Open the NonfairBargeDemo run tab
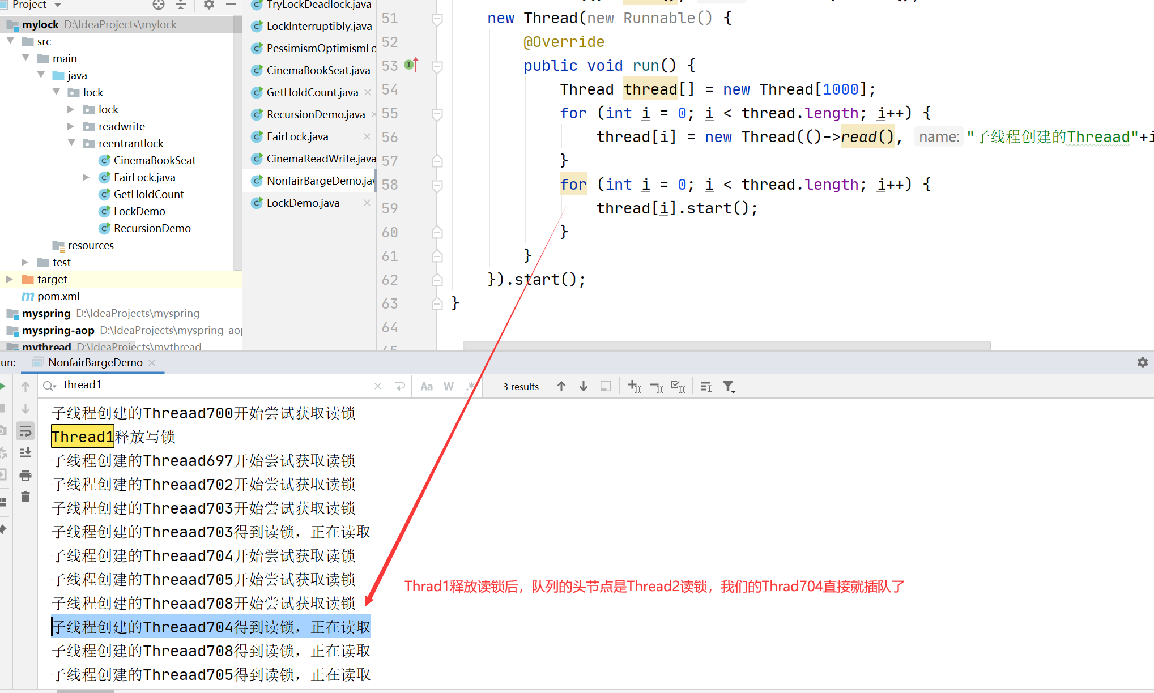Image resolution: width=1154 pixels, height=693 pixels. [95, 362]
